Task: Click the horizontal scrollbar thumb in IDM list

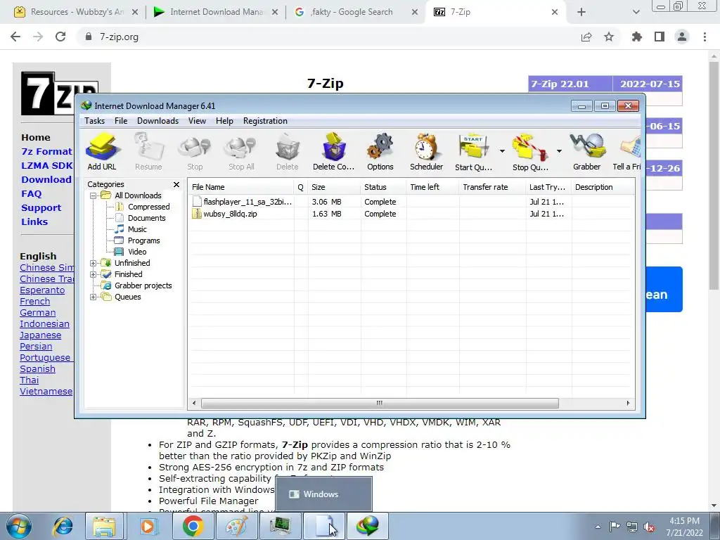Action: click(380, 403)
